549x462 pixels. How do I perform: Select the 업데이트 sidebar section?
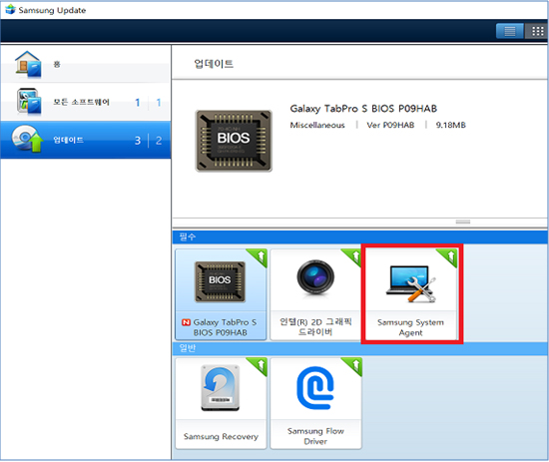click(86, 140)
